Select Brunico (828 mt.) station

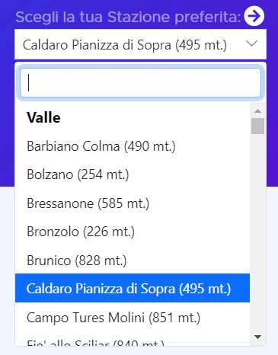coord(133,261)
